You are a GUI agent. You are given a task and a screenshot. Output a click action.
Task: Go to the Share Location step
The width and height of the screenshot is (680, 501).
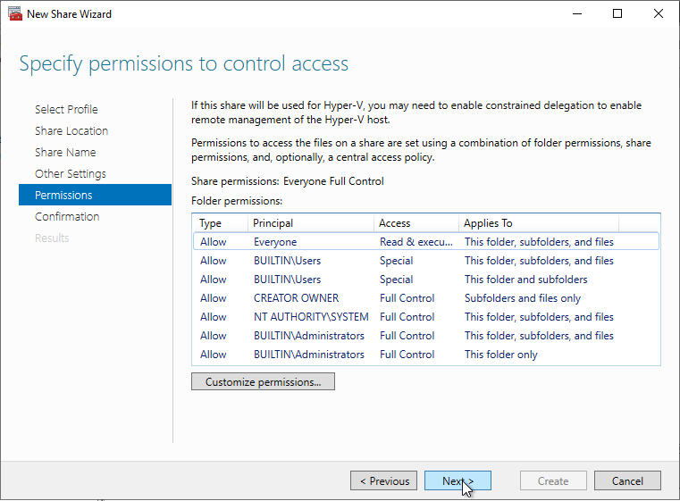click(71, 130)
